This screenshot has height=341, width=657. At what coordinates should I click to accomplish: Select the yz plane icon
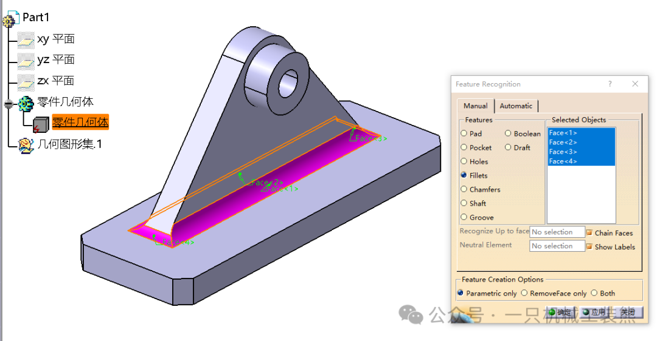pyautogui.click(x=26, y=61)
